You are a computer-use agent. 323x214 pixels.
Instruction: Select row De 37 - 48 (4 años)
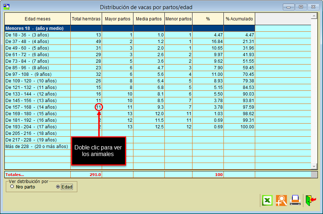coord(38,42)
